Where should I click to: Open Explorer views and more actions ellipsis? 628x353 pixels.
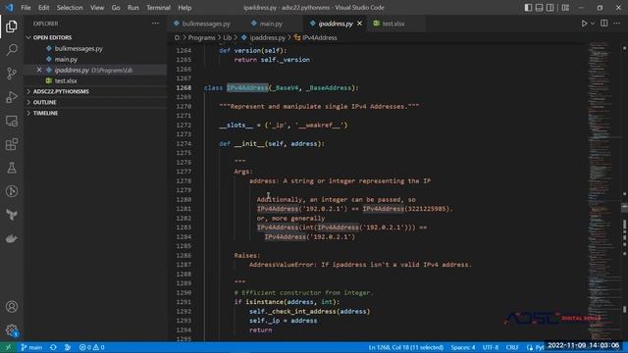click(x=155, y=24)
